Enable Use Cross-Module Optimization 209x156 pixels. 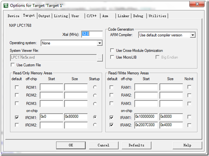pos(112,50)
